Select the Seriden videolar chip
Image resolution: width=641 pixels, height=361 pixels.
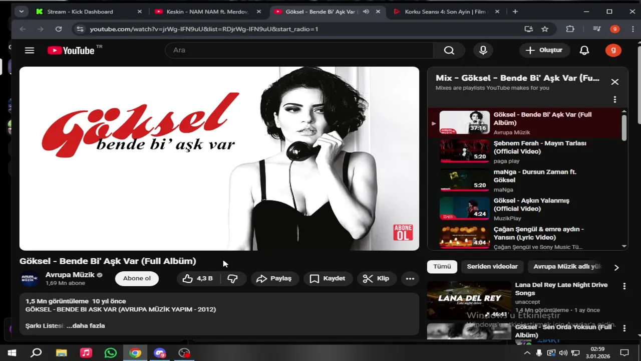click(492, 267)
